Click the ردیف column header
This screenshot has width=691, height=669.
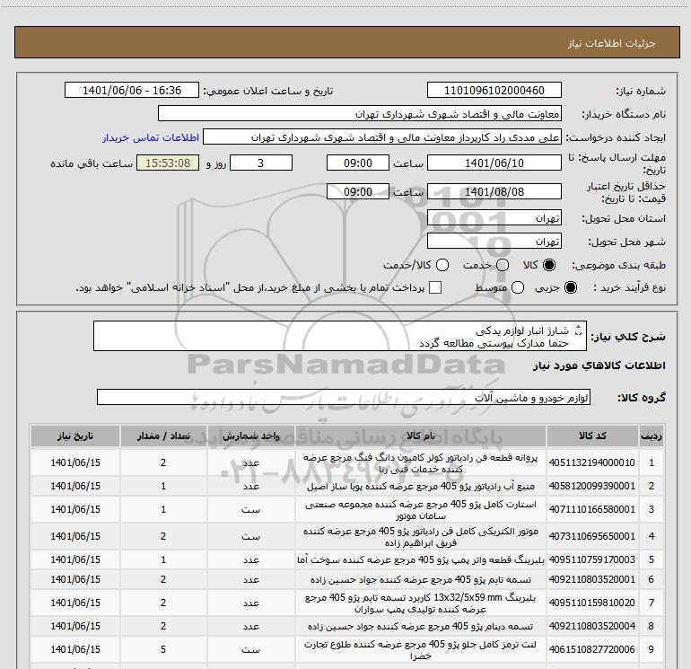pyautogui.click(x=652, y=436)
